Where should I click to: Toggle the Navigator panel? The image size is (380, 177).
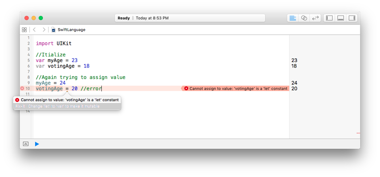coord(330,18)
